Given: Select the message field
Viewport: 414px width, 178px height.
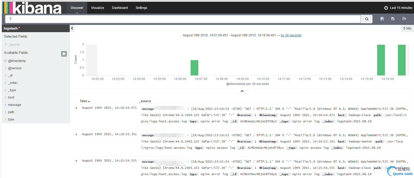Looking at the screenshot, I should pos(15,105).
